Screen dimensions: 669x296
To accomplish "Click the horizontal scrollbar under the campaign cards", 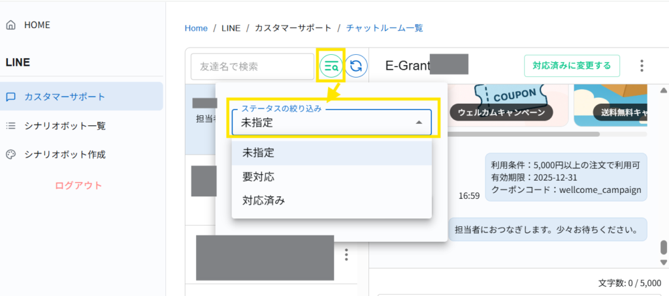I will (x=523, y=134).
